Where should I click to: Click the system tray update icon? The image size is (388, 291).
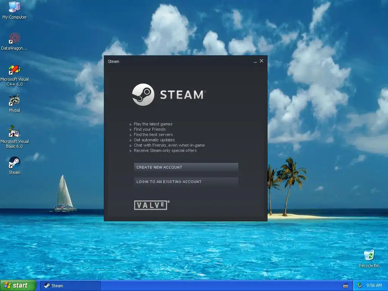[360, 286]
